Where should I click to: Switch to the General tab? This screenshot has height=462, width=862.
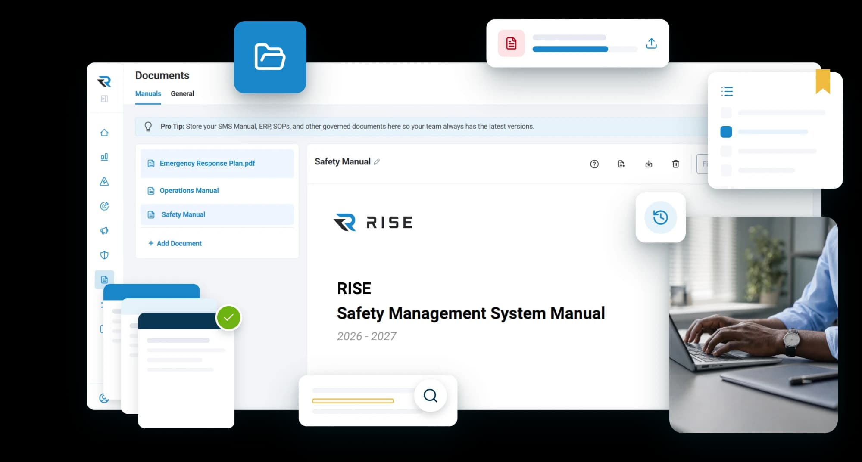coord(182,94)
